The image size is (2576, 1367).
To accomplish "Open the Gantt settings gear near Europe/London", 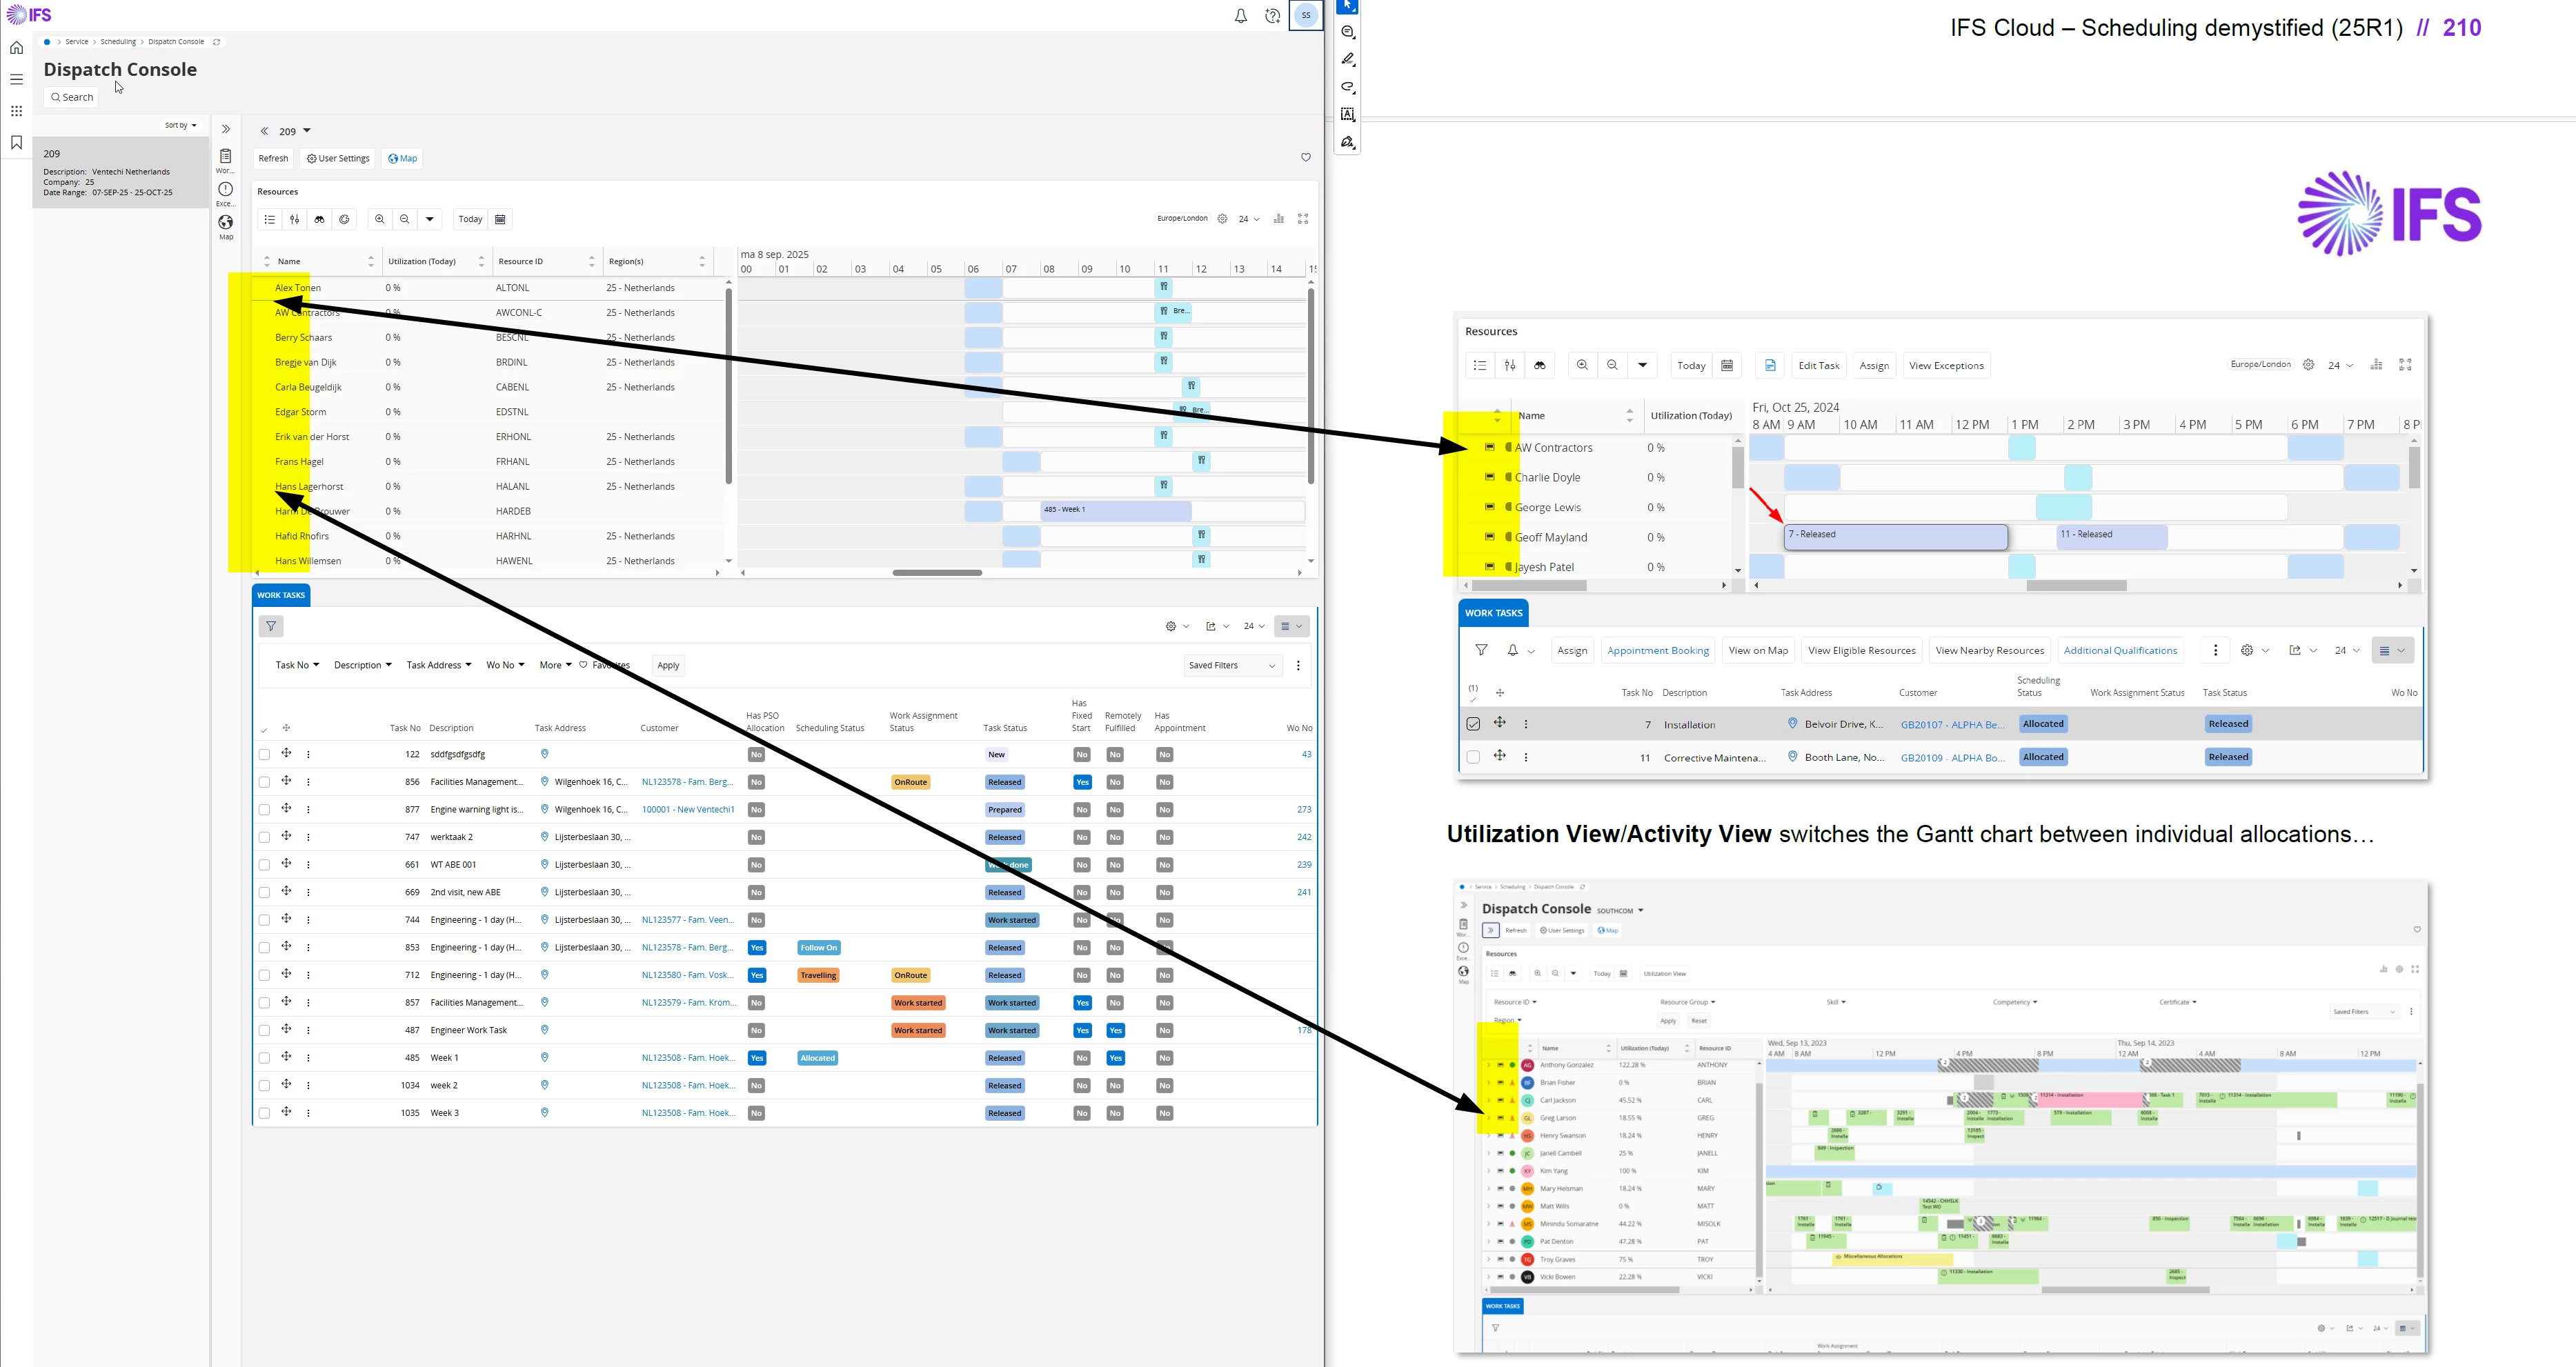I will [1222, 218].
